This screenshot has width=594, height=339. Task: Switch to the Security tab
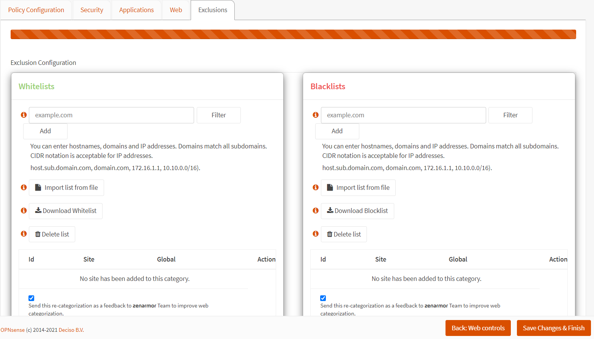pyautogui.click(x=92, y=10)
